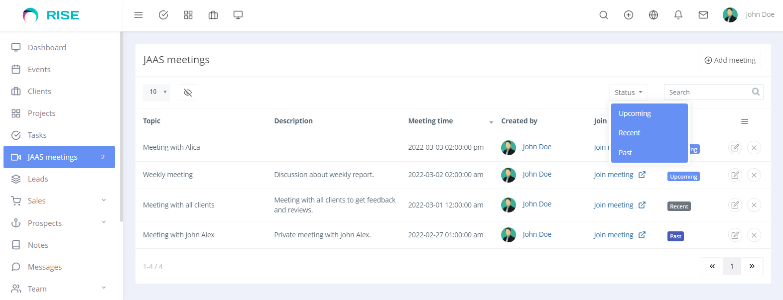Viewport: 783px width, 300px height.
Task: Click the Add meeting button
Action: pyautogui.click(x=729, y=60)
